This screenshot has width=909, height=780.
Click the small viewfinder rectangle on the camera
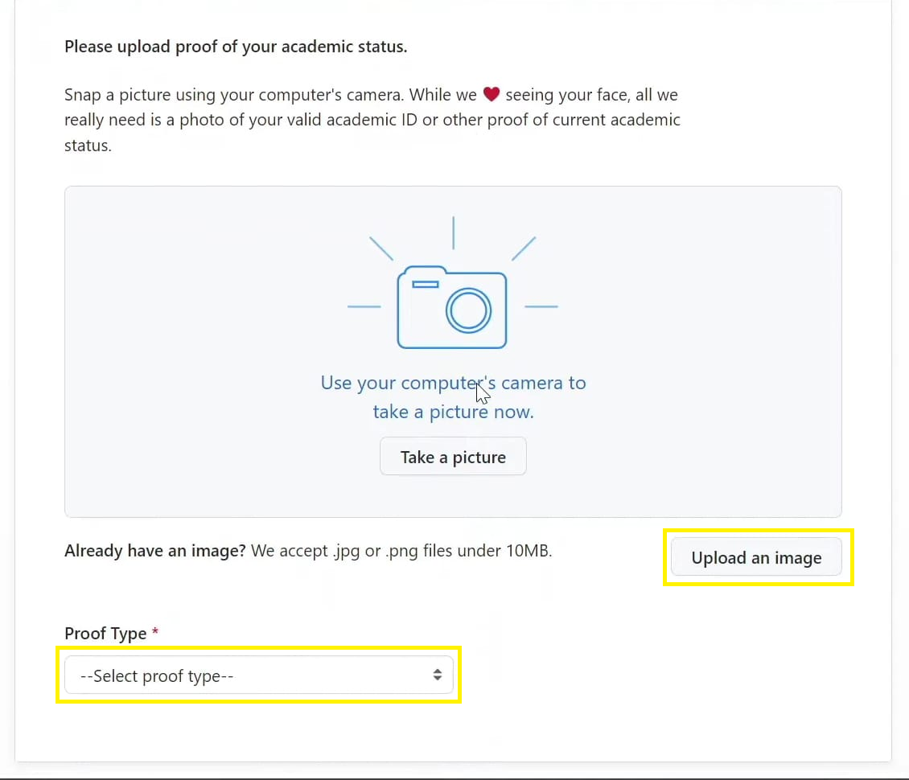425,284
